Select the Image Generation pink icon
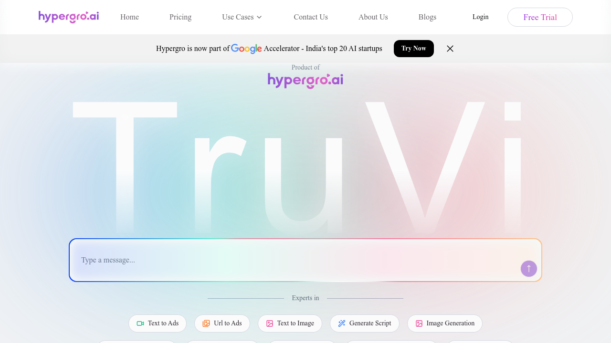The image size is (611, 343). [x=420, y=323]
